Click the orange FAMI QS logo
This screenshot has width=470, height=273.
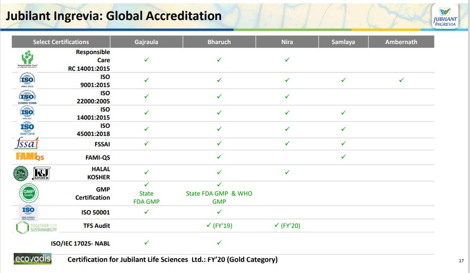30,157
